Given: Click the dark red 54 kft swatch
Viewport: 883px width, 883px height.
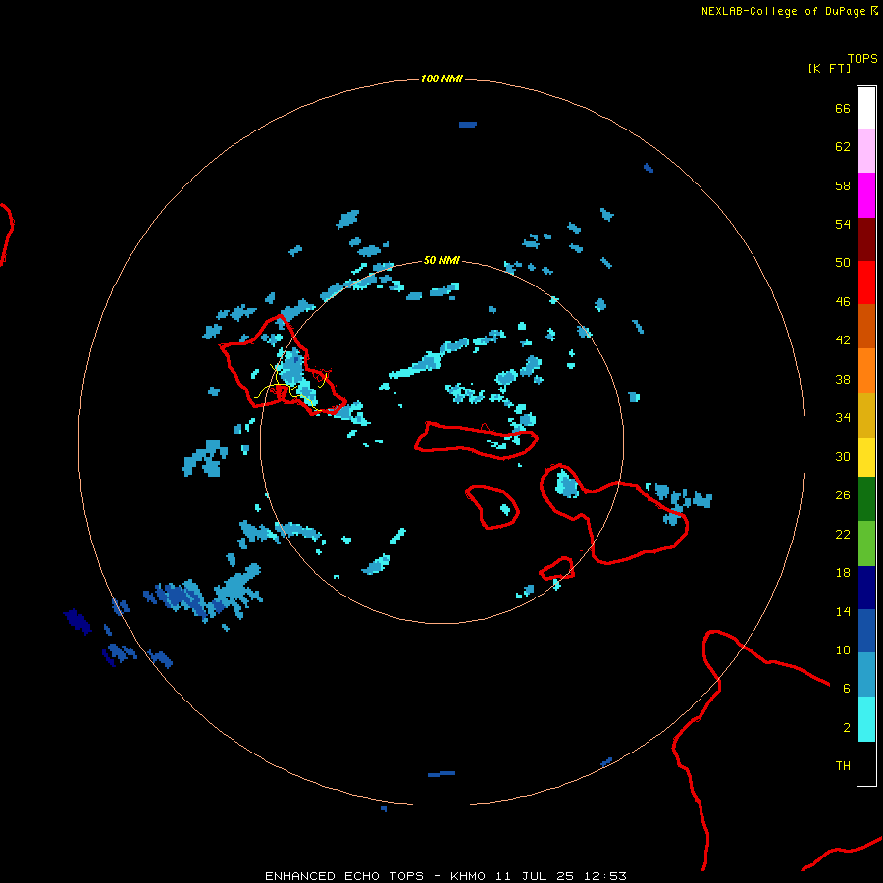Looking at the screenshot, I should [866, 239].
